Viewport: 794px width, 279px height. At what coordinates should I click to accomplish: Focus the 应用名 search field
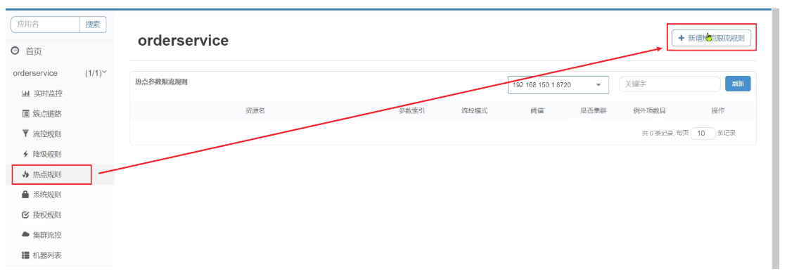[45, 25]
